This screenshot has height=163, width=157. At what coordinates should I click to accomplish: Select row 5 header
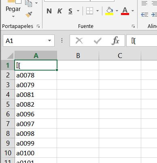pyautogui.click(x=8, y=104)
